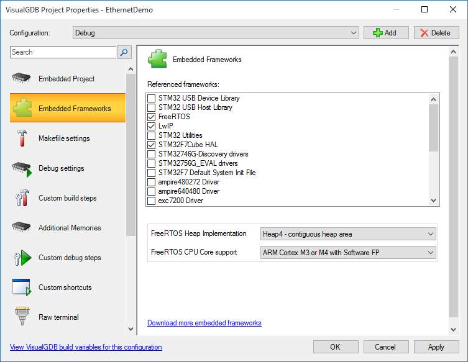Image resolution: width=468 pixels, height=362 pixels.
Task: Click the Embedded Project chip icon
Action: (x=21, y=78)
